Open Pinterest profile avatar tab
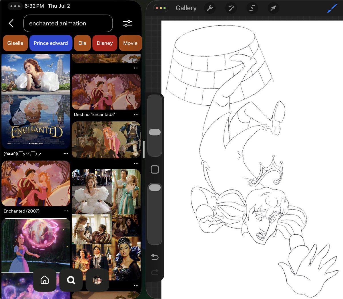 point(97,280)
